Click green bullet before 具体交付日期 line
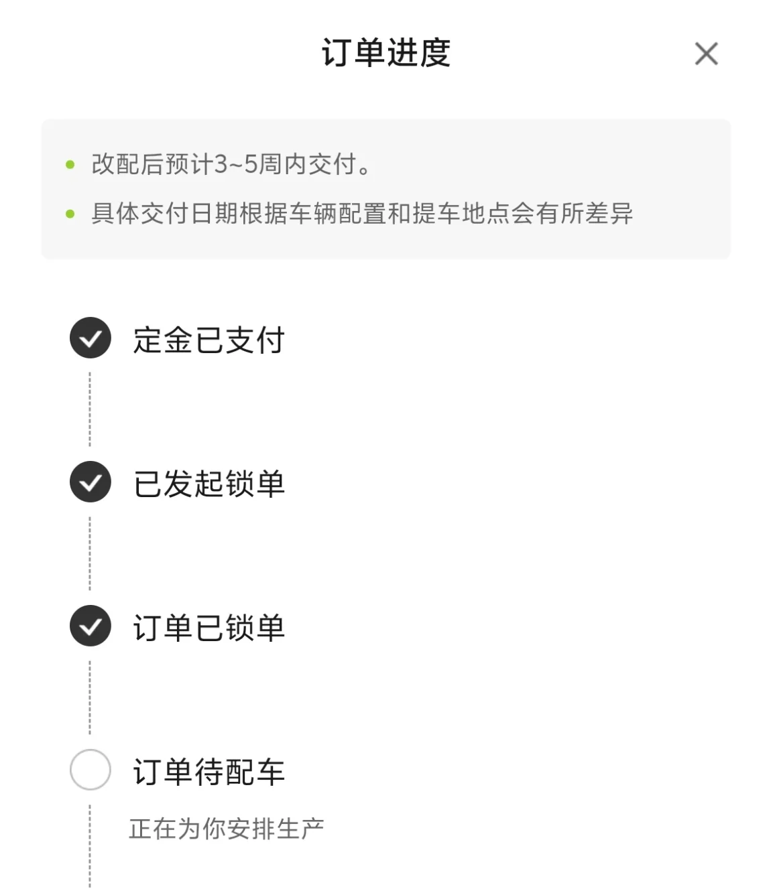Screen dimensions: 771x889 coord(70,214)
